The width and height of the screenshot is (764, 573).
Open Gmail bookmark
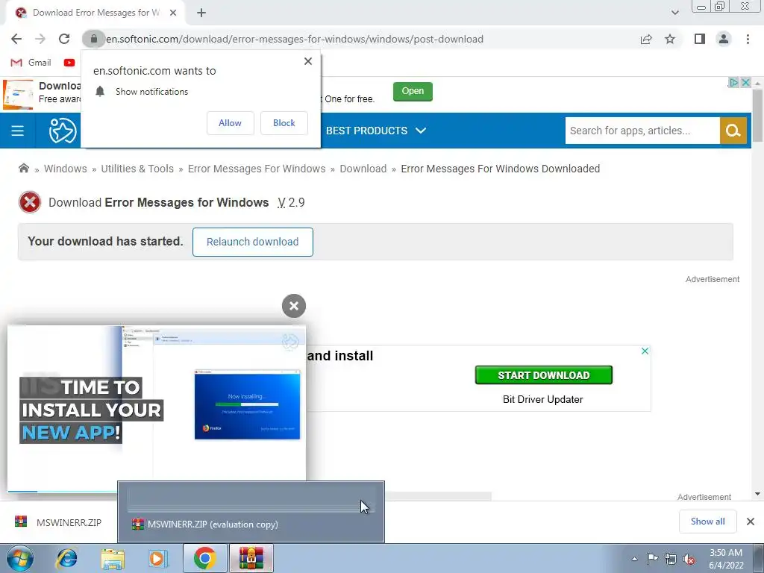point(31,63)
